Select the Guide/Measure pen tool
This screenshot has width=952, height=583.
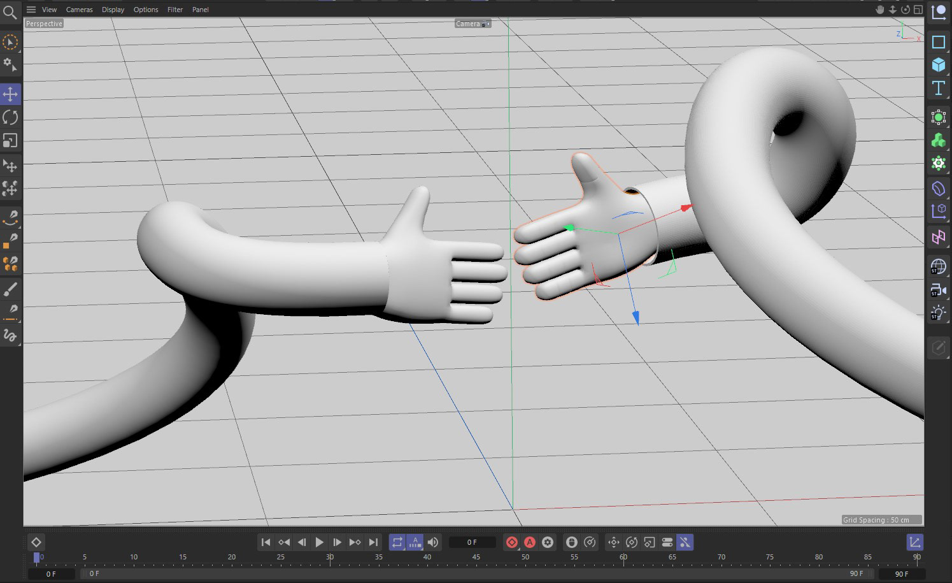(10, 312)
